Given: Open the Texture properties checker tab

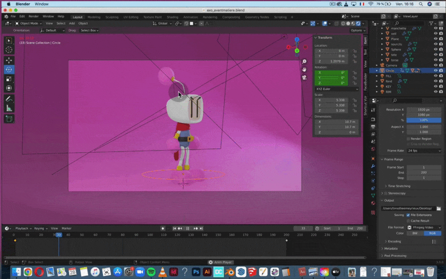Looking at the screenshot, I should tap(373, 212).
